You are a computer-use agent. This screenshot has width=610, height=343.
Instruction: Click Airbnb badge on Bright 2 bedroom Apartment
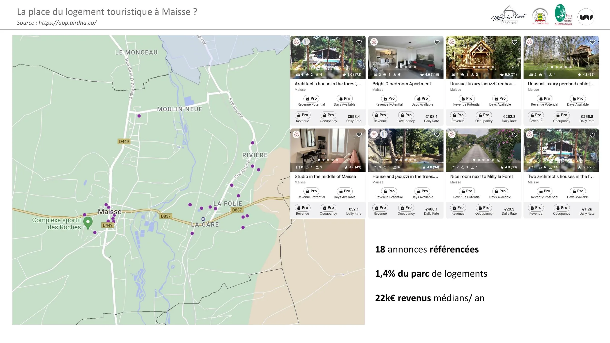(x=374, y=42)
